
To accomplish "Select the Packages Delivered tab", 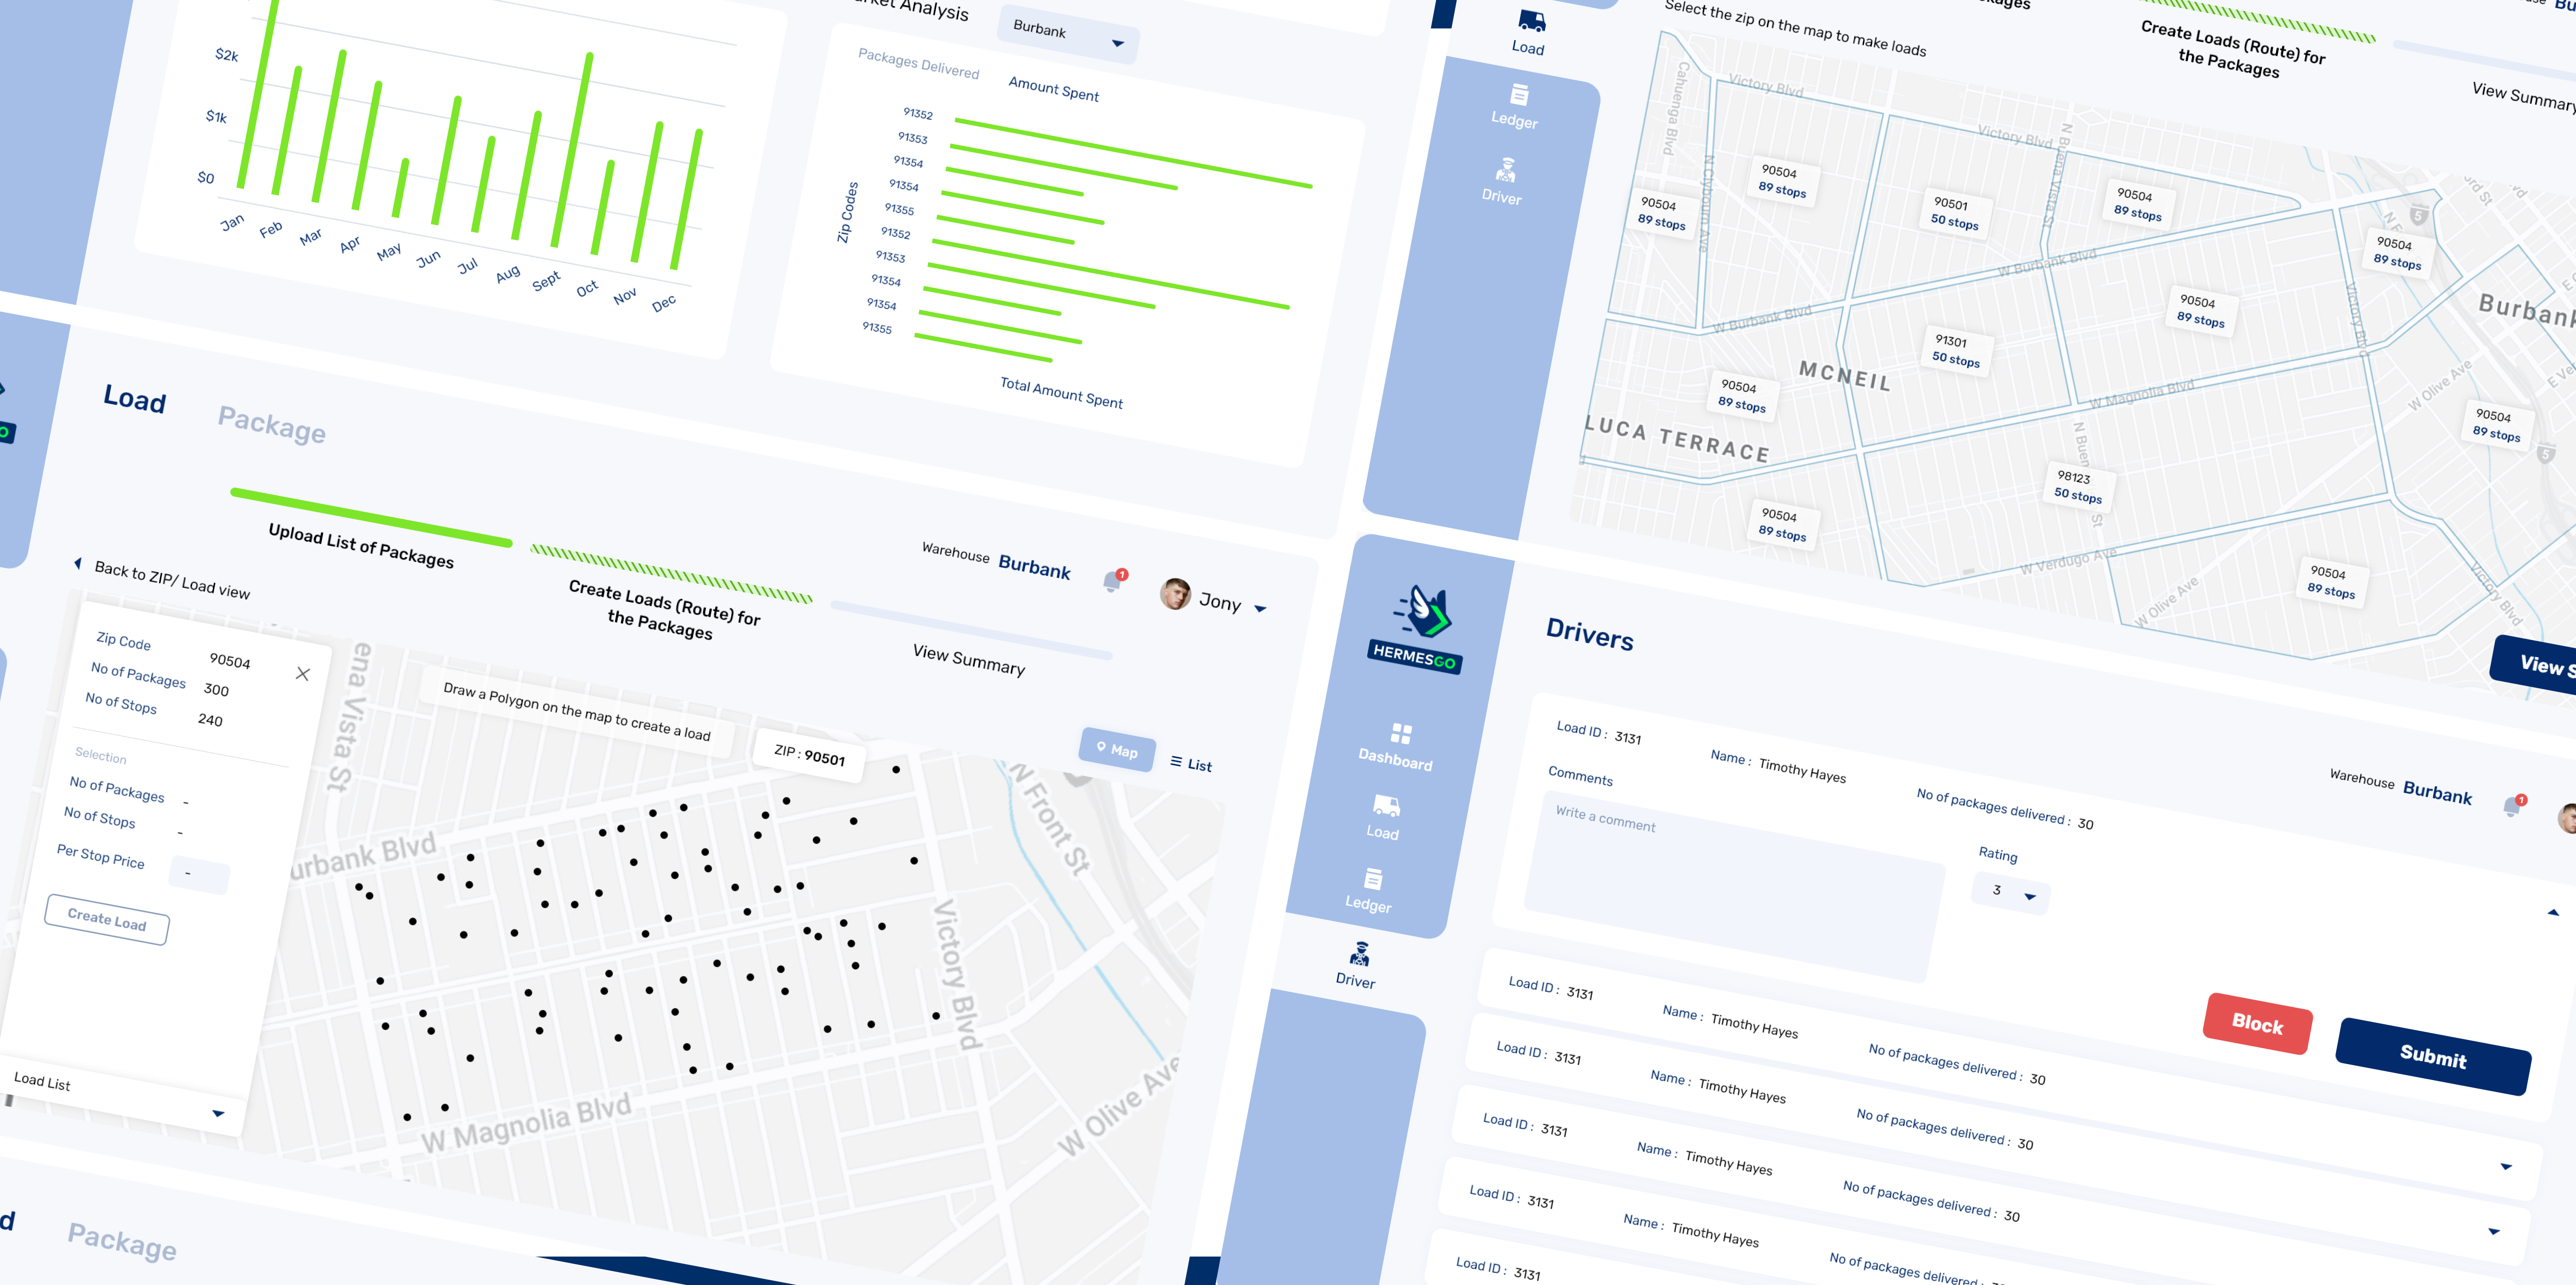I will (918, 63).
